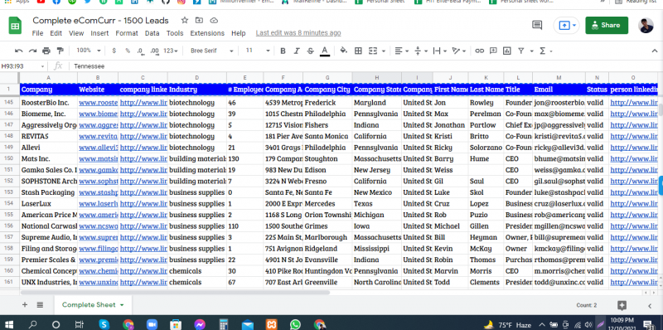Screen dimensions: 663x330
Task: Open comment history icon
Action: [x=537, y=26]
